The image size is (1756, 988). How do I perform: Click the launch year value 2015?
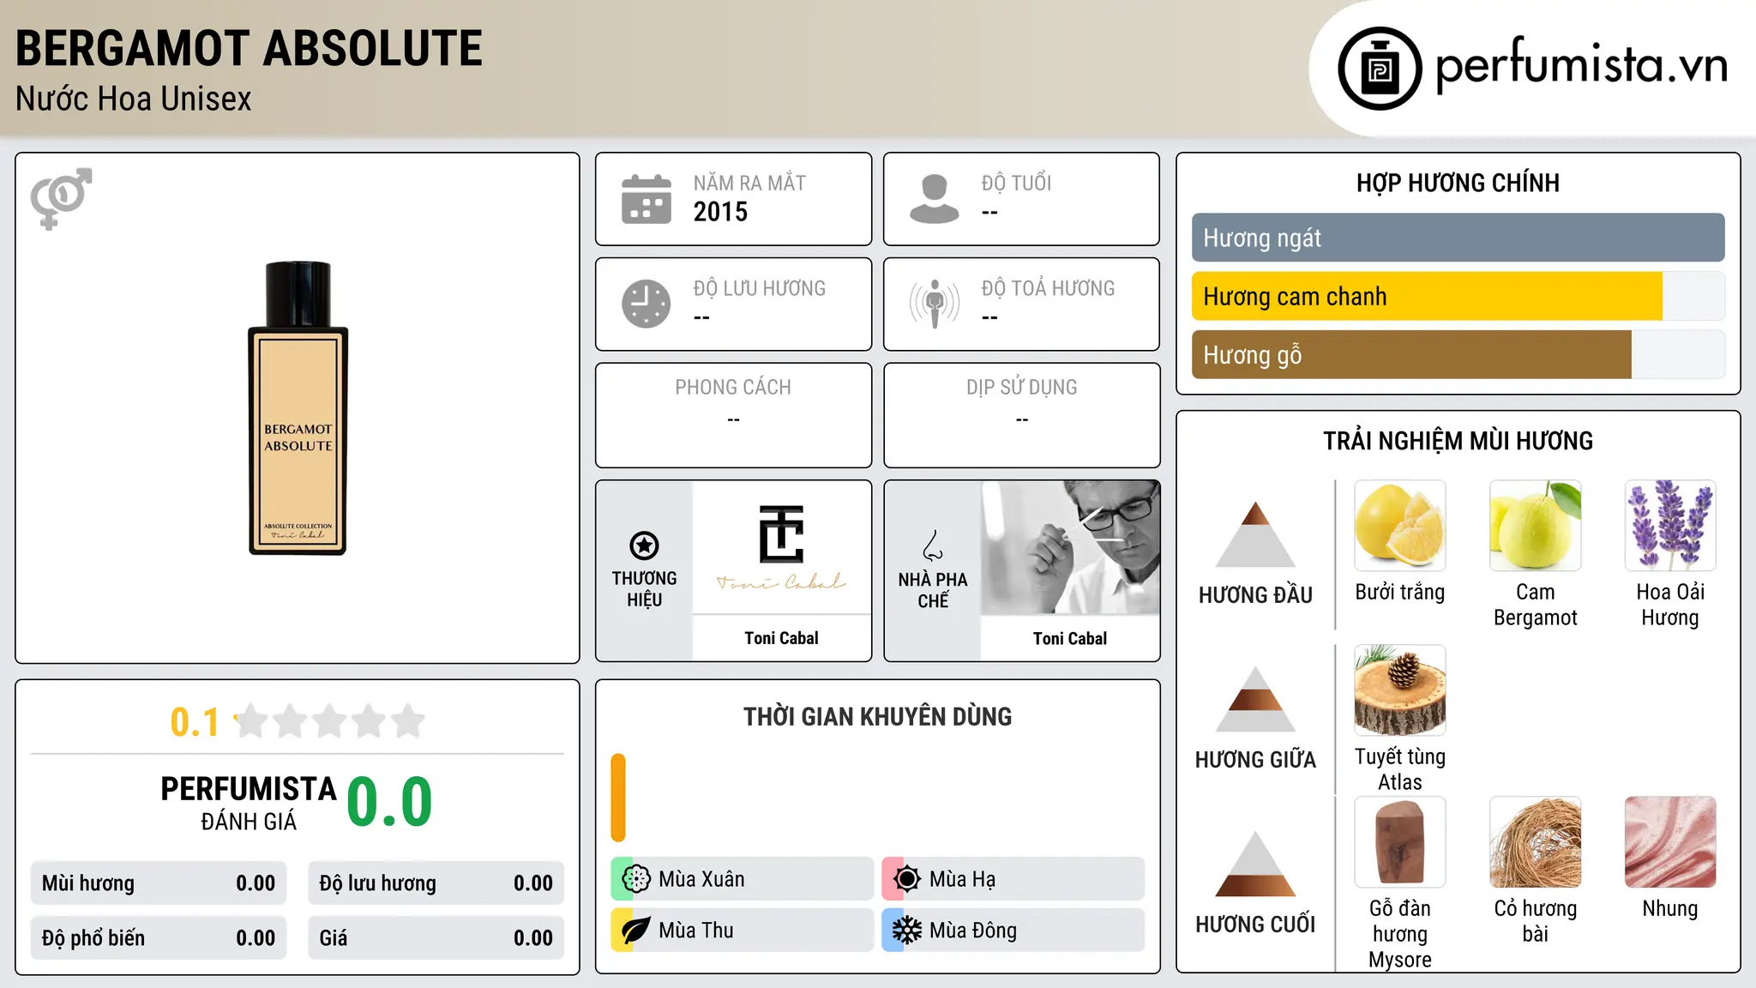[x=720, y=212]
